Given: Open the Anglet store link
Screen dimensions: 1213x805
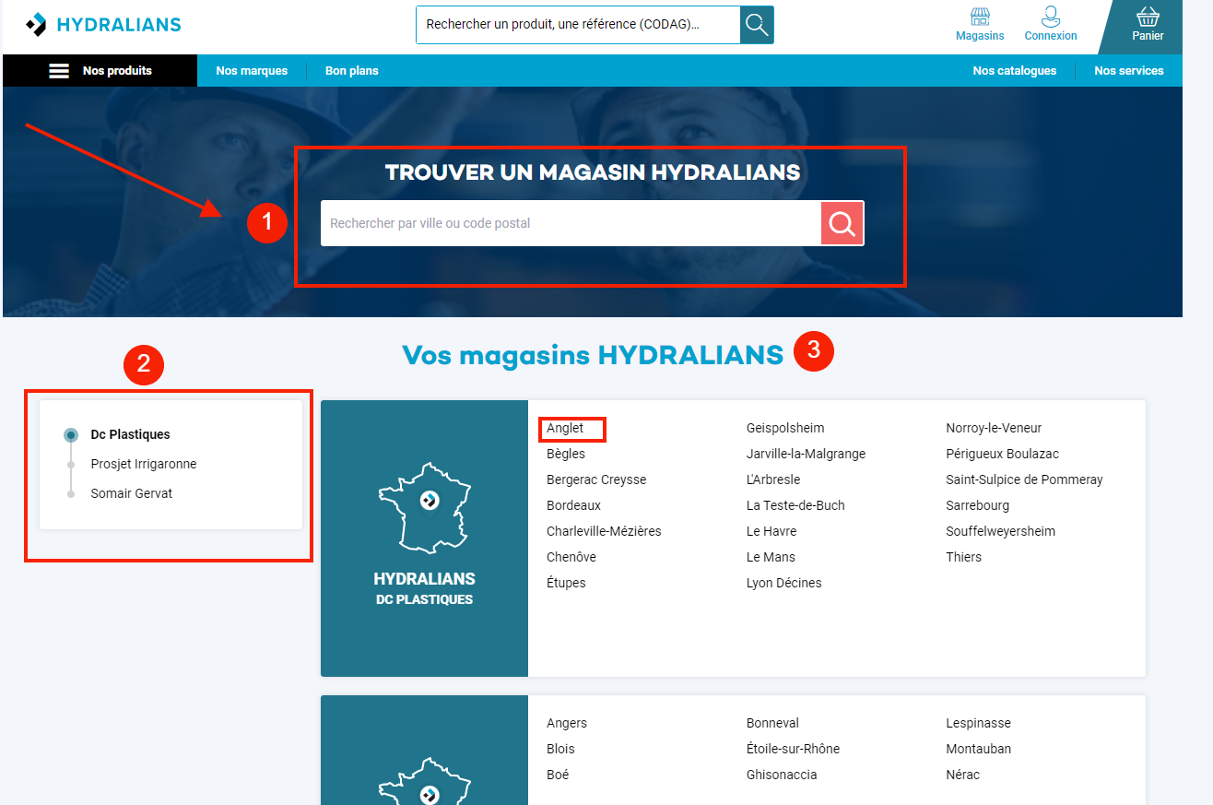Looking at the screenshot, I should click(x=565, y=428).
